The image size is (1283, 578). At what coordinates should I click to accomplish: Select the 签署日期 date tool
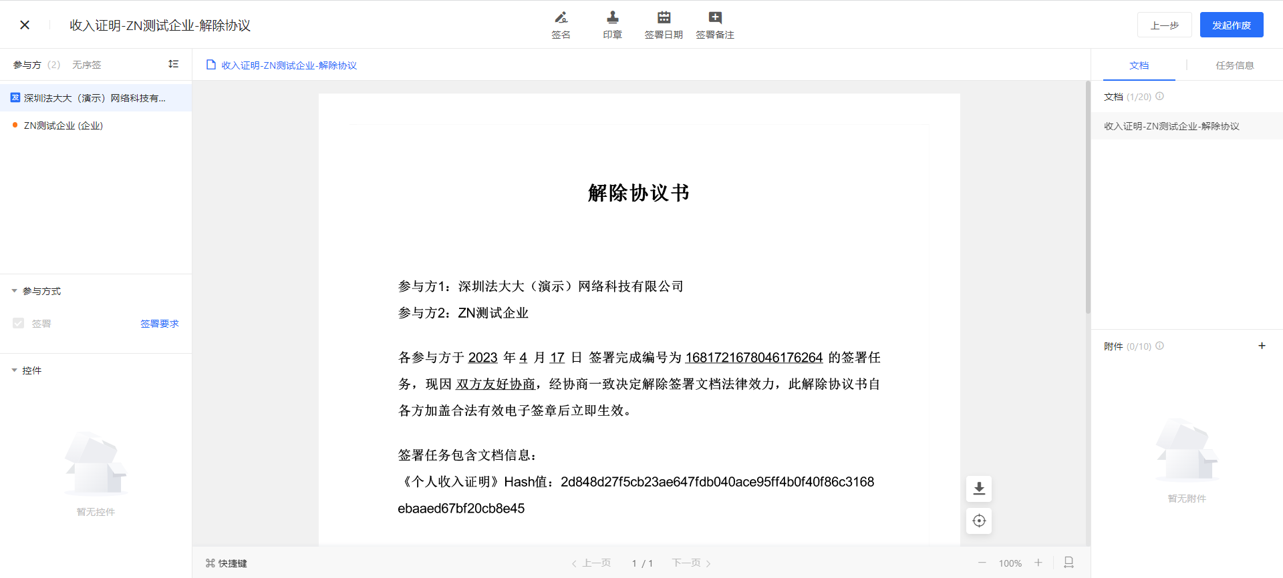664,25
